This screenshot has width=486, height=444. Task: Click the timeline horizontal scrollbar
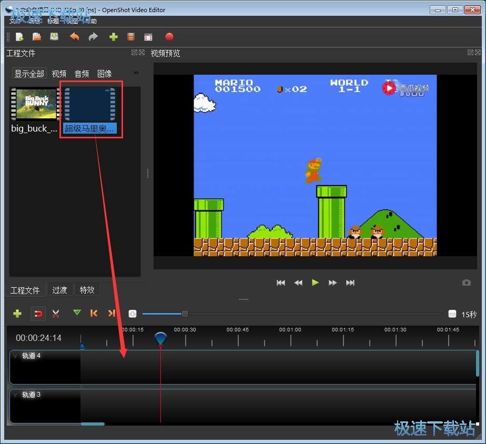(x=93, y=424)
